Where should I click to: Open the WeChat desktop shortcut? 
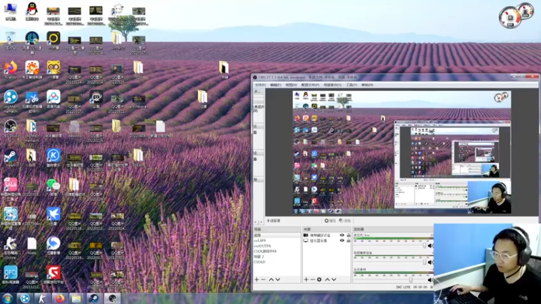[53, 187]
